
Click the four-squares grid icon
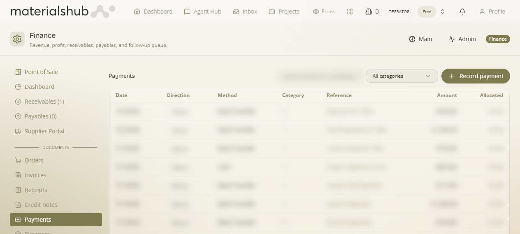click(350, 12)
